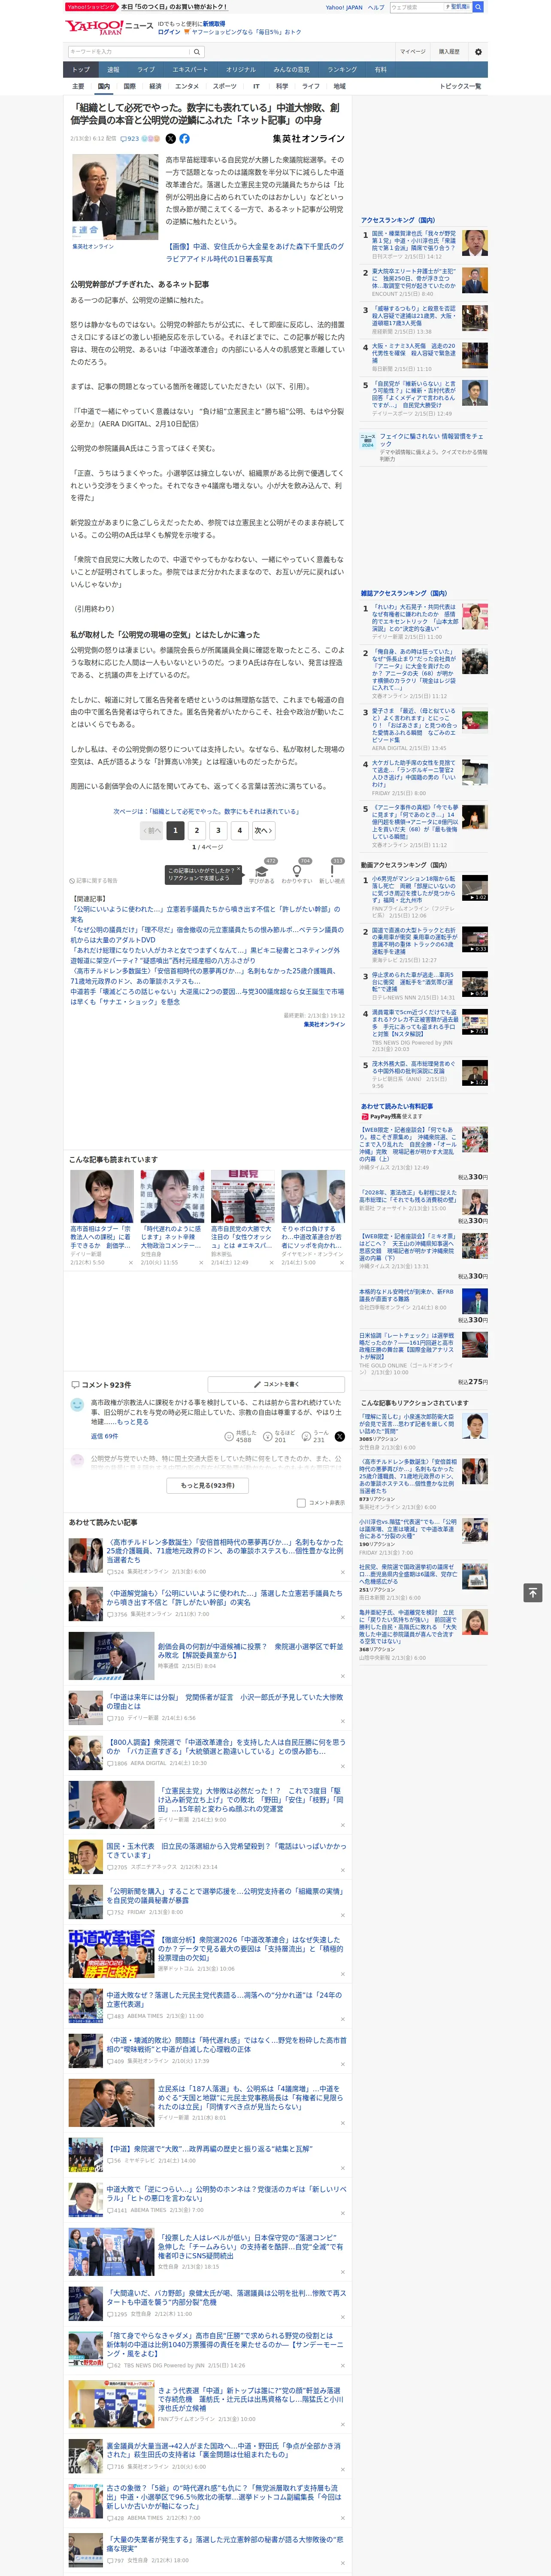The width and height of the screenshot is (551, 2576).
Task: Select the トップ tab
Action: (x=81, y=70)
